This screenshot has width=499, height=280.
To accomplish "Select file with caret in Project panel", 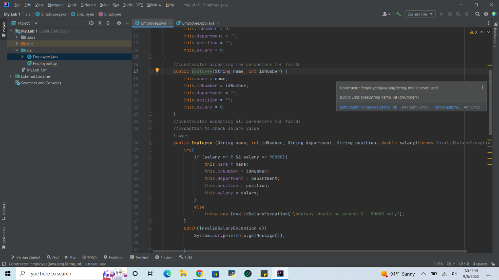I will tap(91, 23).
